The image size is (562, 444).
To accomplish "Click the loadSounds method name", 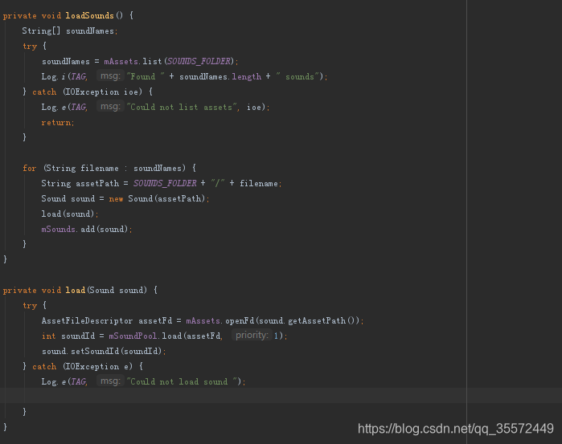I will 89,16.
